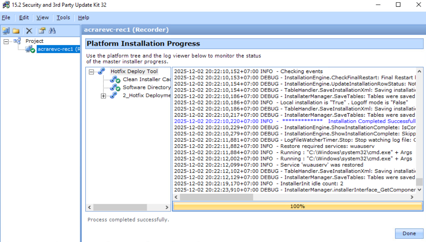Select the Installation Completed Successfully log line
This screenshot has height=242, width=426.
[294, 121]
